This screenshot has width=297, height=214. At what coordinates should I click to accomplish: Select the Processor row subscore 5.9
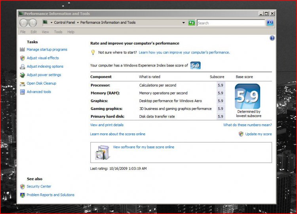tap(221, 85)
